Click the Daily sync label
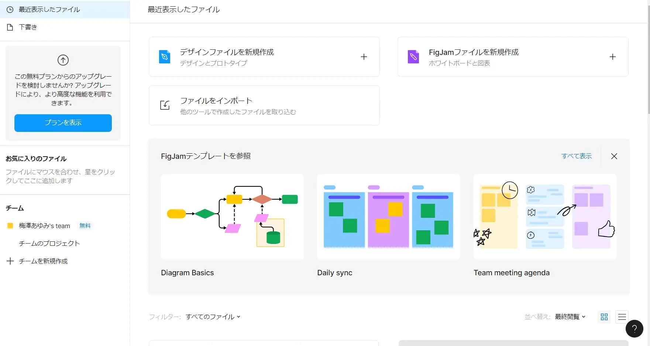This screenshot has width=650, height=346. 335,273
